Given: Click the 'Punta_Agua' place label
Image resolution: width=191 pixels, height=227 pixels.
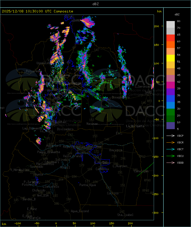Looking at the screenshot, I should coord(88,185).
